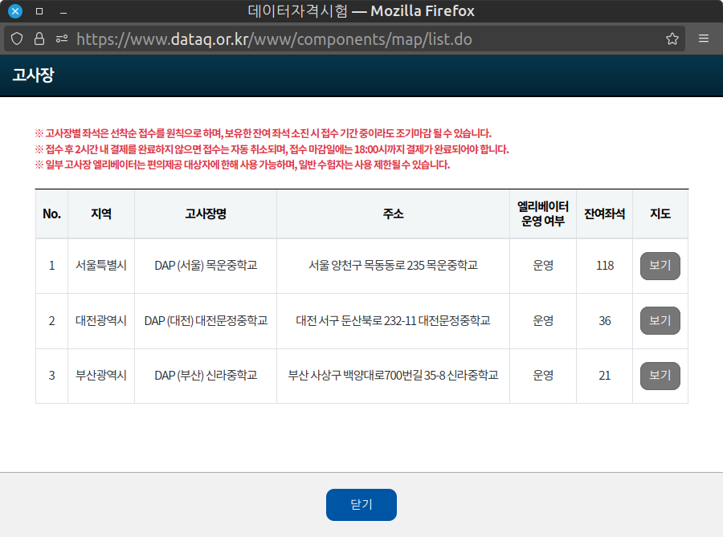Screen dimensions: 723x537
Task: Click row number 2 cell
Action: 51,320
